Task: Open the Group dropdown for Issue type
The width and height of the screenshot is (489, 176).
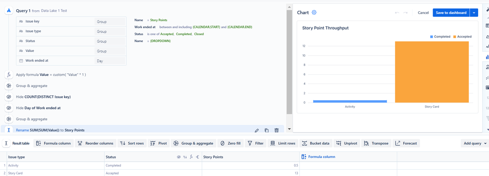Action: [110, 31]
